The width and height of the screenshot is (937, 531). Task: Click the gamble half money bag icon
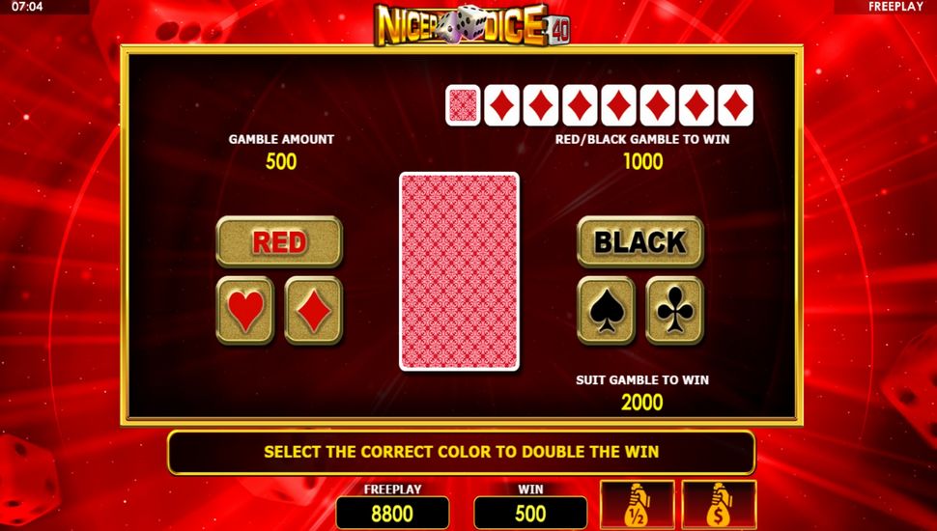click(638, 505)
